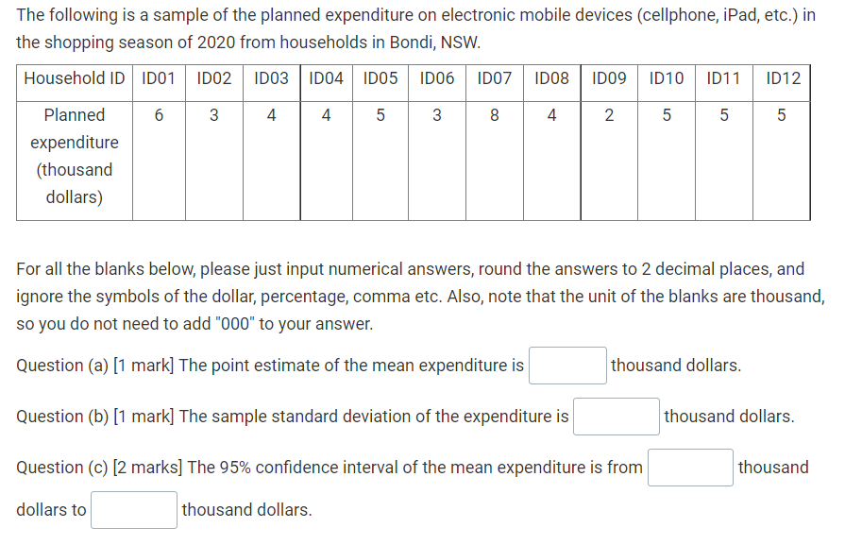Select the expenditure value 8 under ID07

coord(494,115)
